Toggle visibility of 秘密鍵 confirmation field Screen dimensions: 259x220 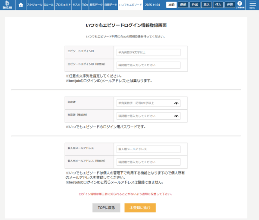coord(176,116)
